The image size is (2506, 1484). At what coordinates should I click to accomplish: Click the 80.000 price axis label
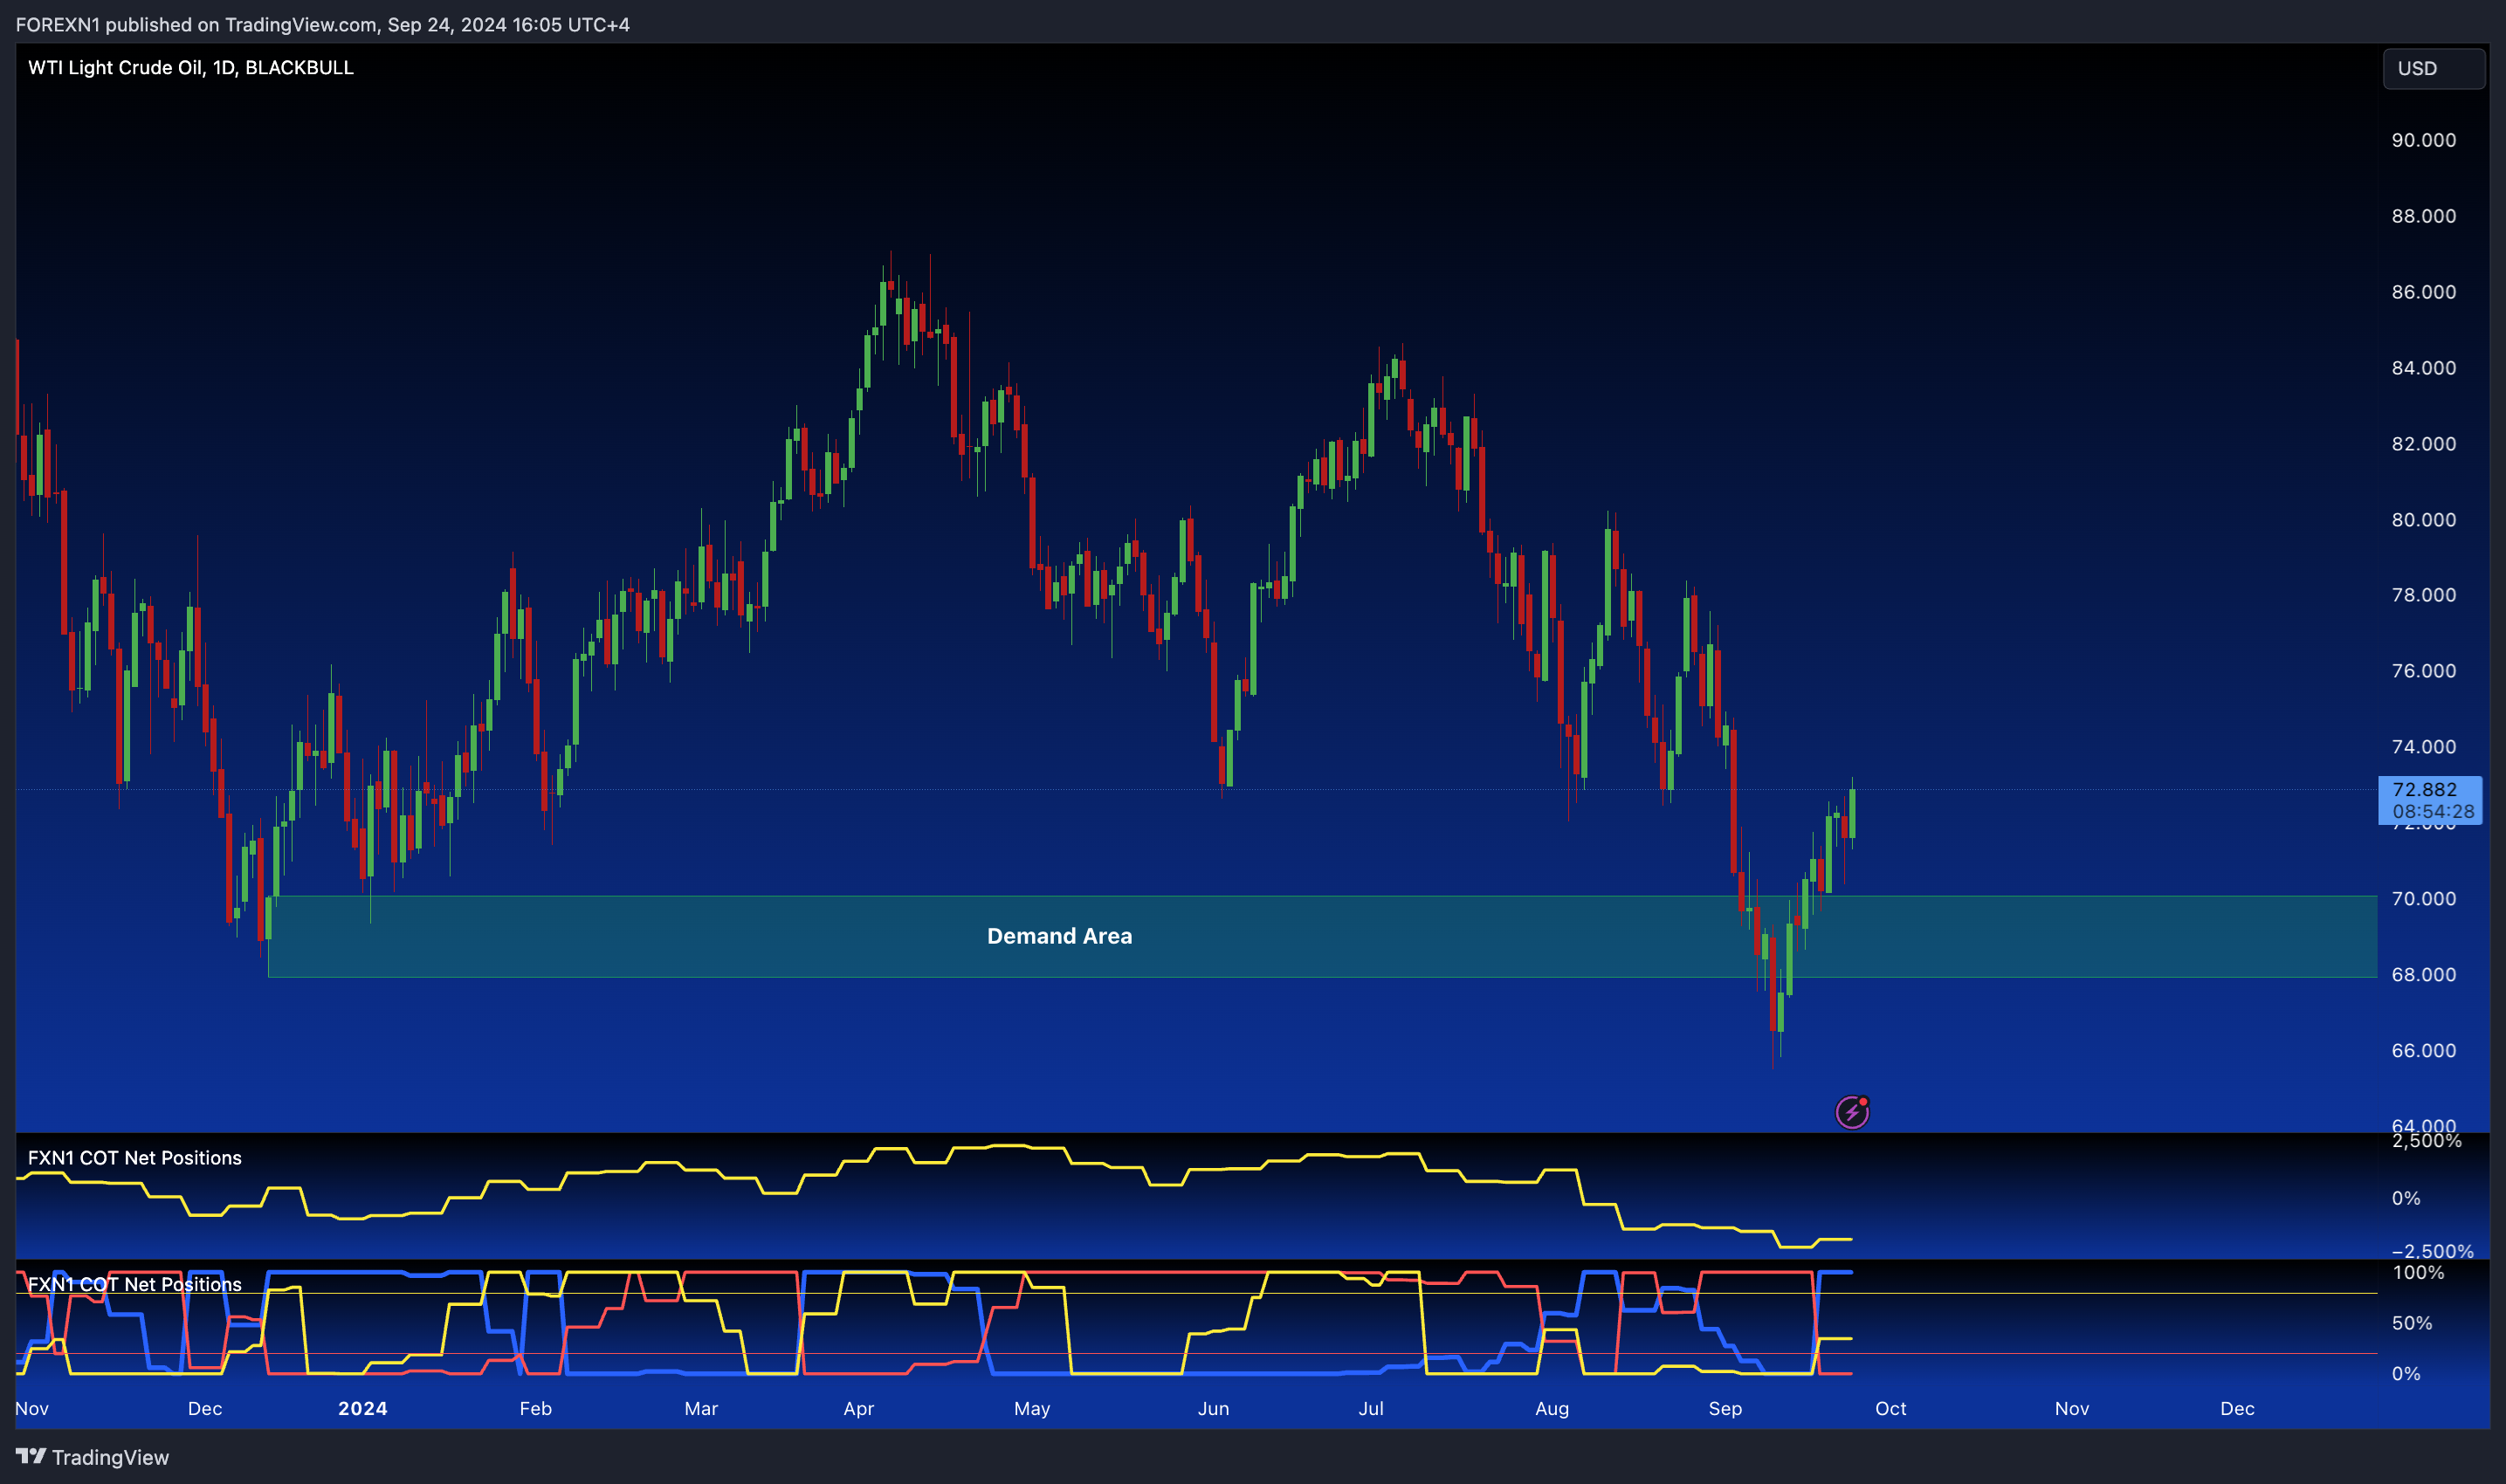[2423, 520]
